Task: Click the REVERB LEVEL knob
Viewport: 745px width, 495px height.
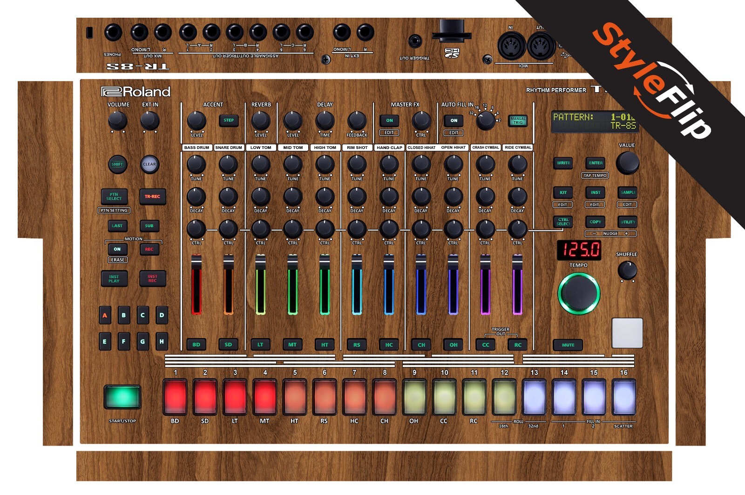Action: 261,121
